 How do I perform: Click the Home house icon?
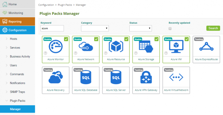[5, 4]
